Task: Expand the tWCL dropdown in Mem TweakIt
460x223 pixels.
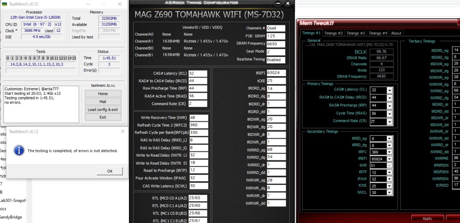Action: (x=390, y=193)
